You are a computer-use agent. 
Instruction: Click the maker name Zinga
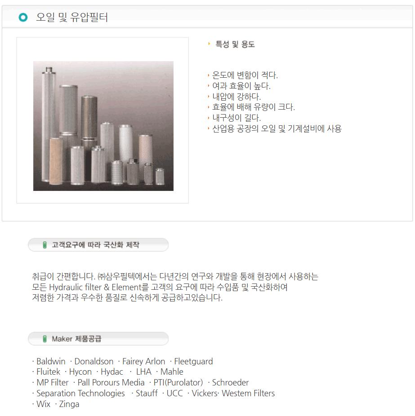pos(69,404)
